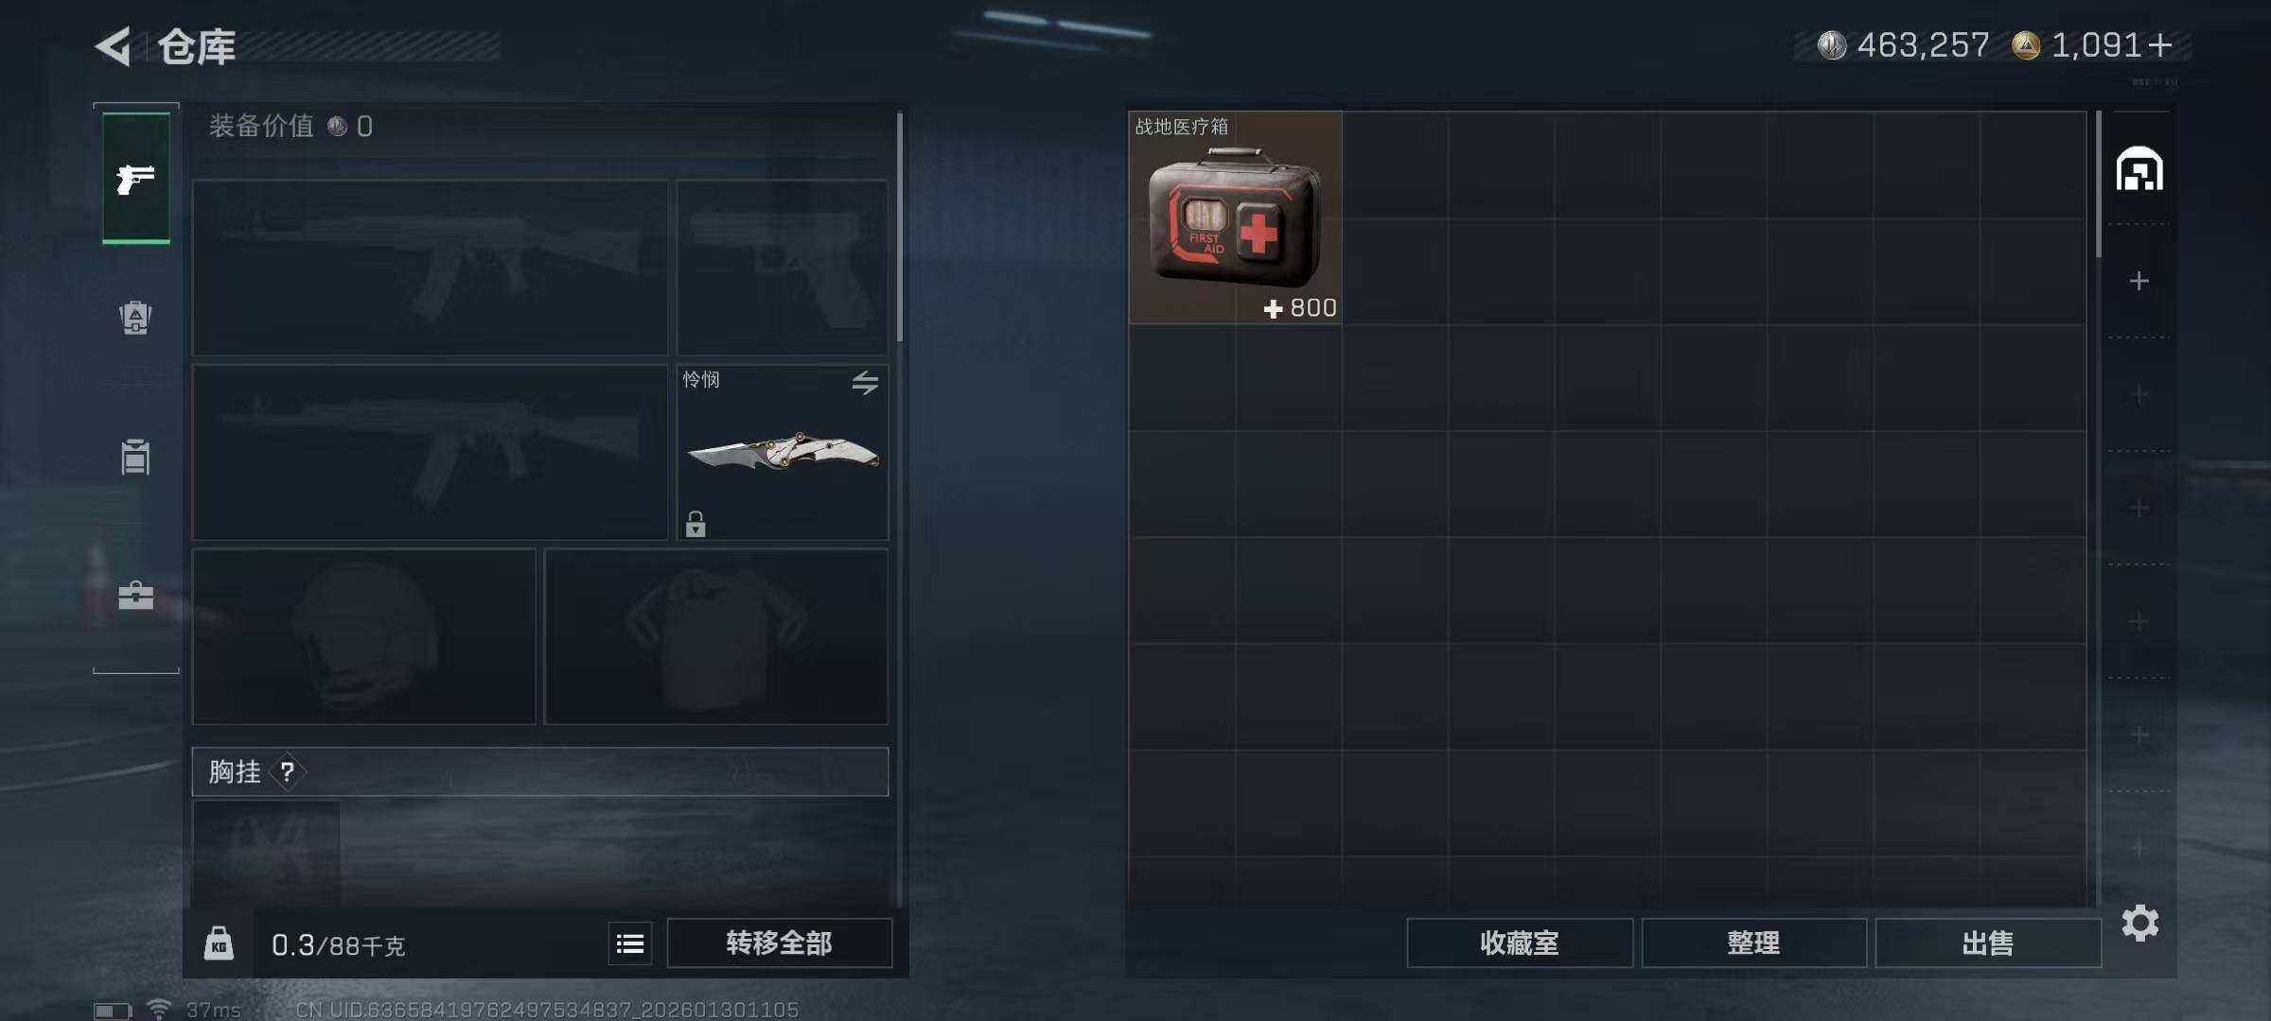Click the swap arrows on the 怜悯 knife
The image size is (2271, 1021).
(865, 383)
